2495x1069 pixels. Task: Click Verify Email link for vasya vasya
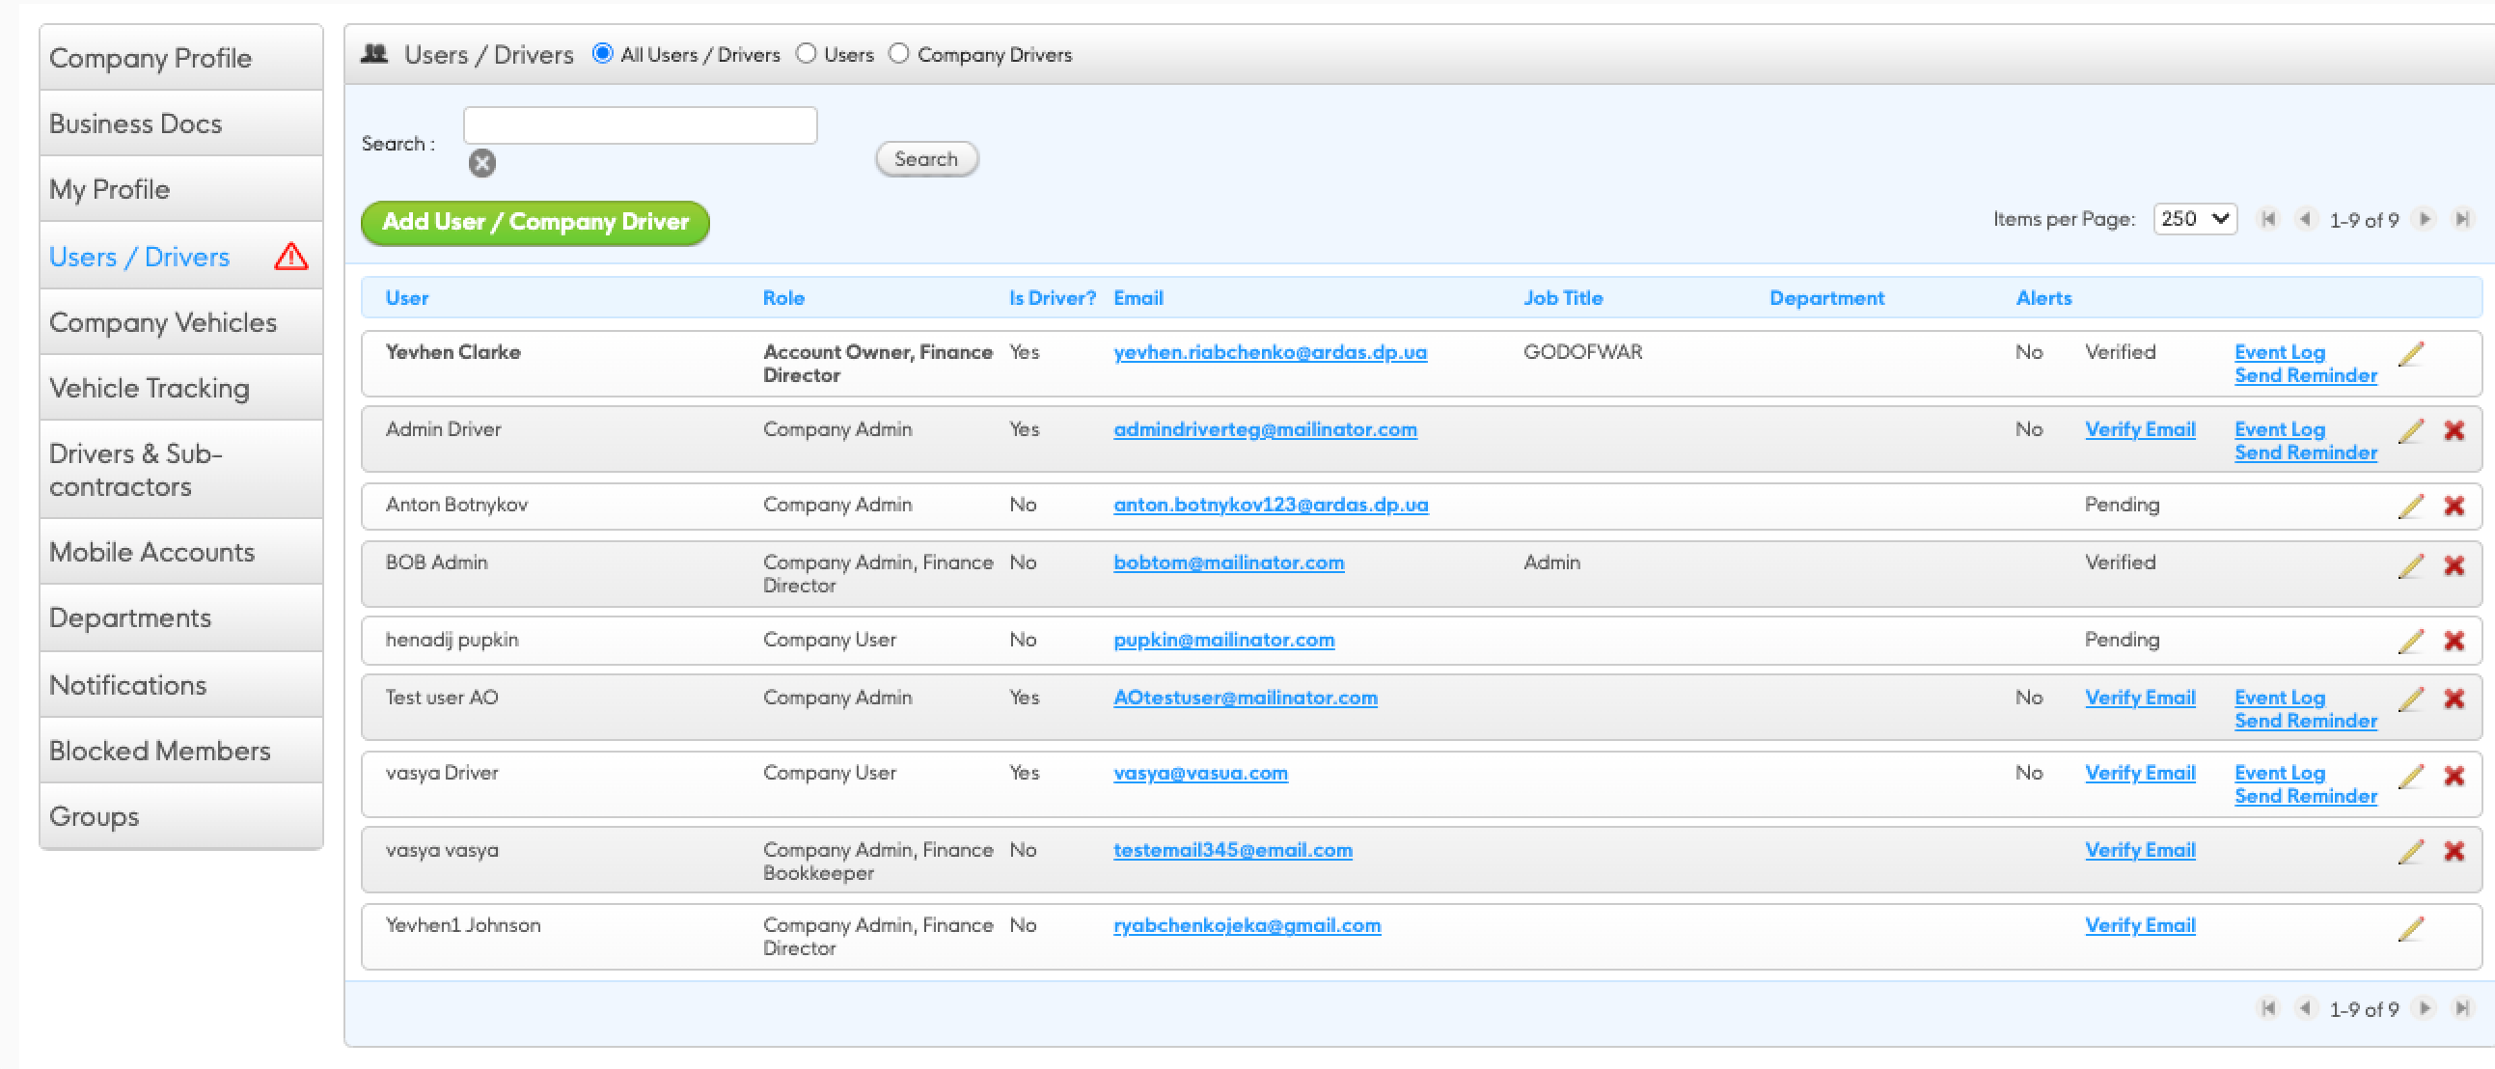pyautogui.click(x=2140, y=850)
